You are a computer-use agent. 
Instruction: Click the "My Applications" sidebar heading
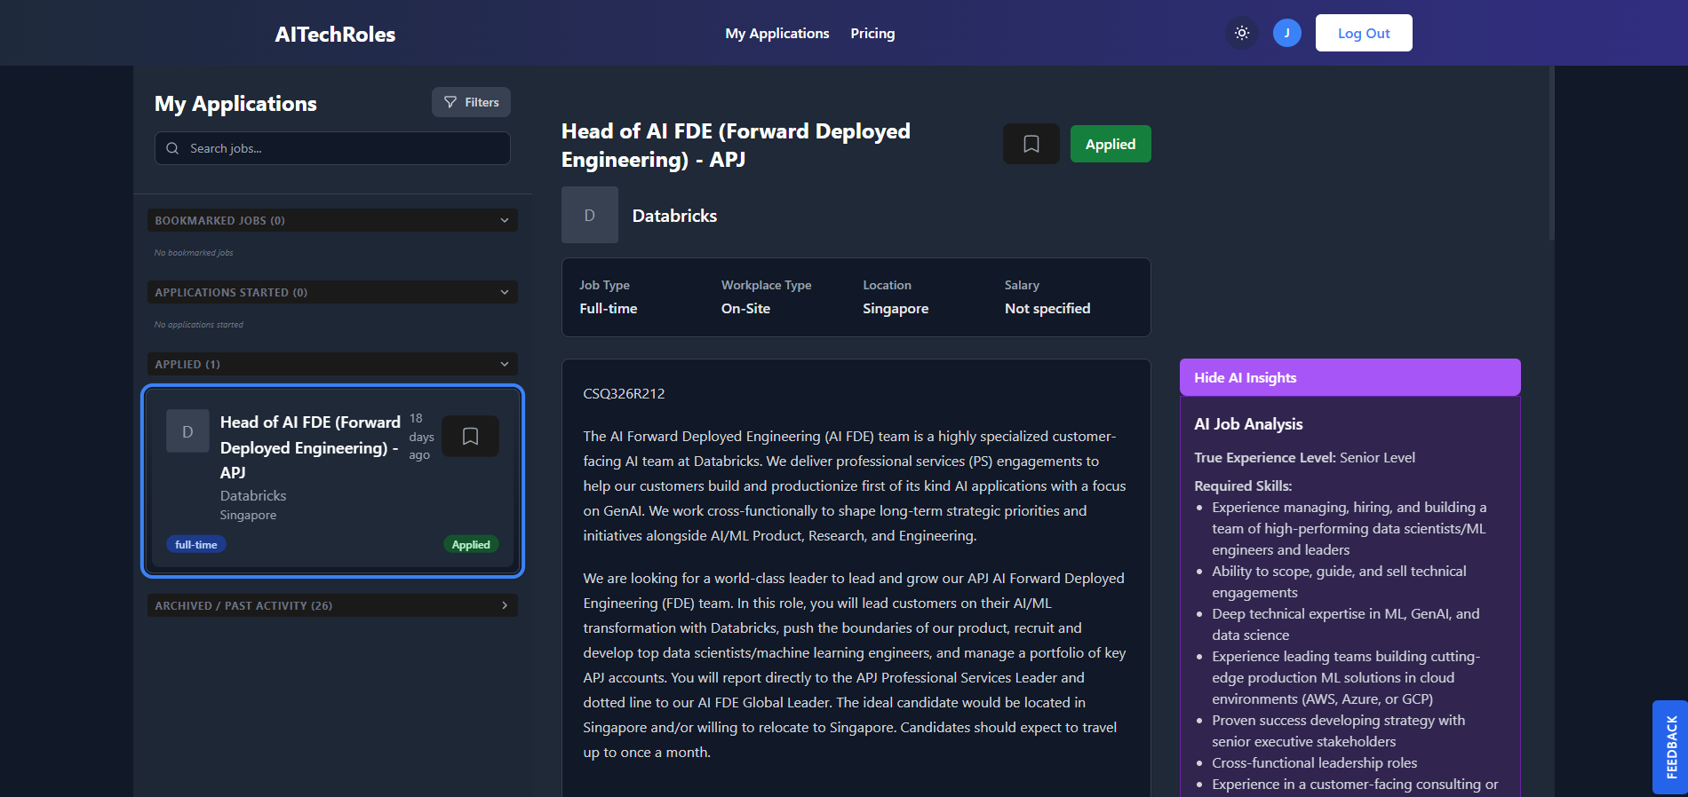click(x=235, y=104)
